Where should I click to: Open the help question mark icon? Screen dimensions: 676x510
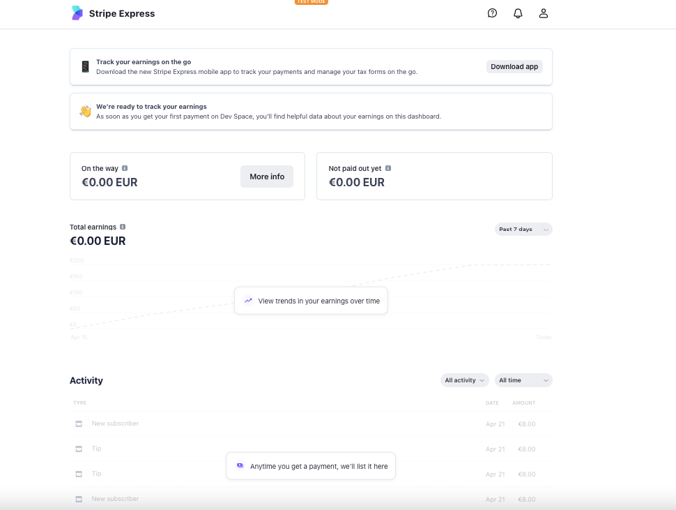[x=492, y=13]
